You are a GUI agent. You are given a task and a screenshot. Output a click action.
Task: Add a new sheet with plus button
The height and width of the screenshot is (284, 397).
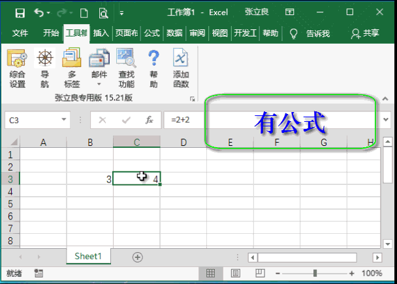137,257
